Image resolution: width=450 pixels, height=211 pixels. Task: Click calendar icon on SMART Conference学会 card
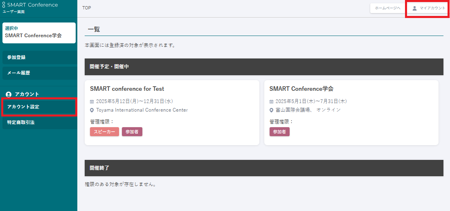272,101
